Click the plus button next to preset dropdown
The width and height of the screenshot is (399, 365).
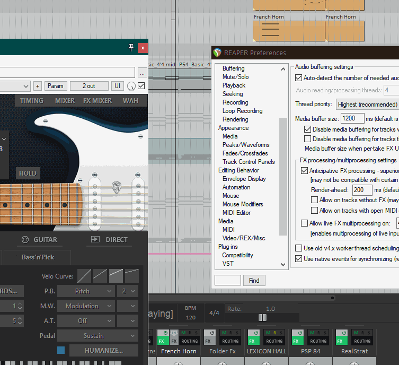coord(38,86)
